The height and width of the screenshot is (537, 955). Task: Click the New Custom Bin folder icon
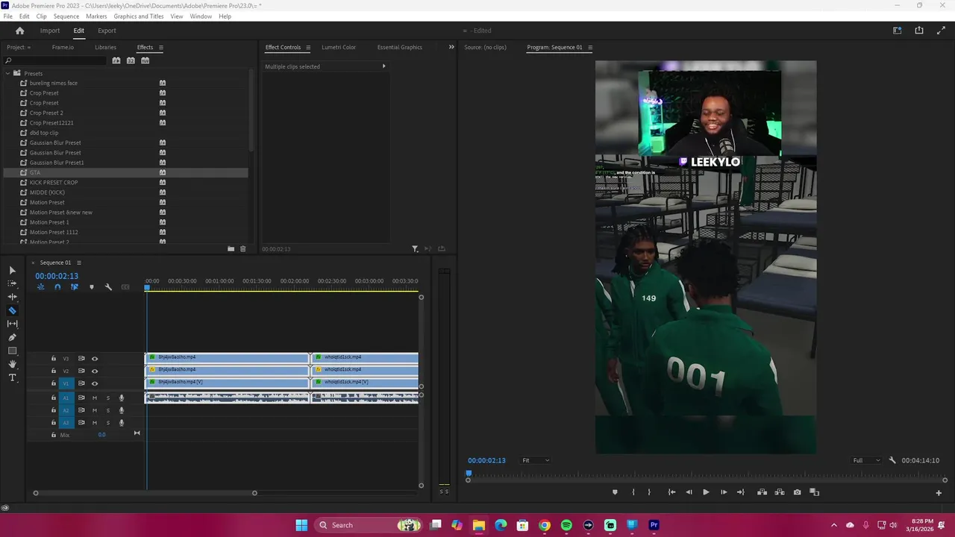231,249
